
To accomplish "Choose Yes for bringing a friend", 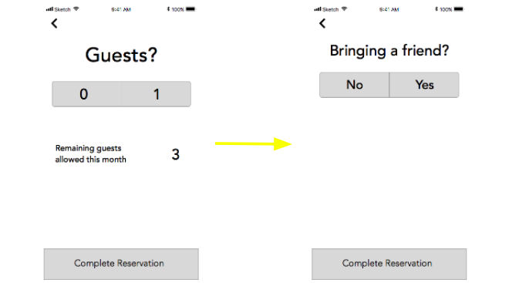I will pos(424,85).
